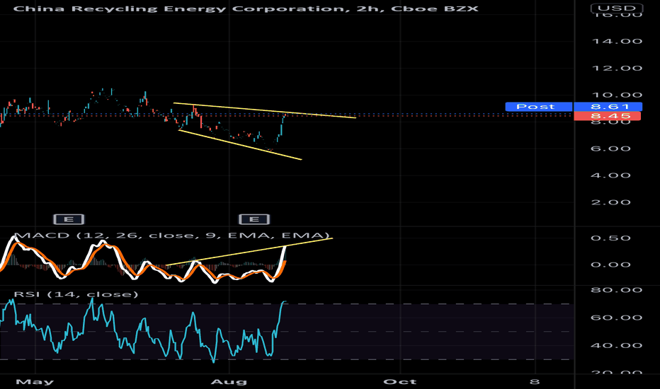Click the second earnings E marker near Aug

click(254, 219)
